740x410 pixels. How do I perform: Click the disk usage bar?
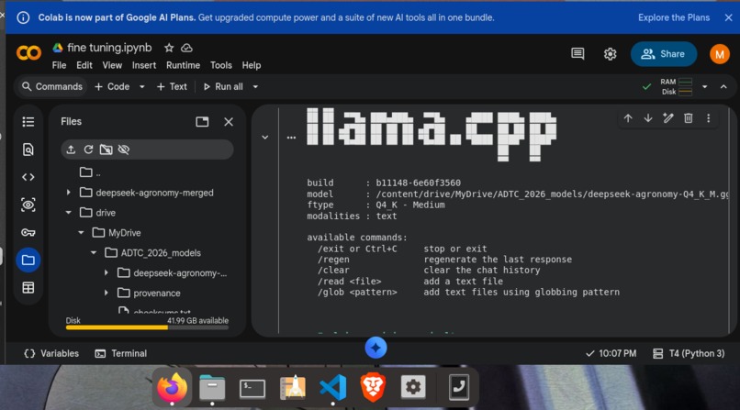(x=147, y=327)
